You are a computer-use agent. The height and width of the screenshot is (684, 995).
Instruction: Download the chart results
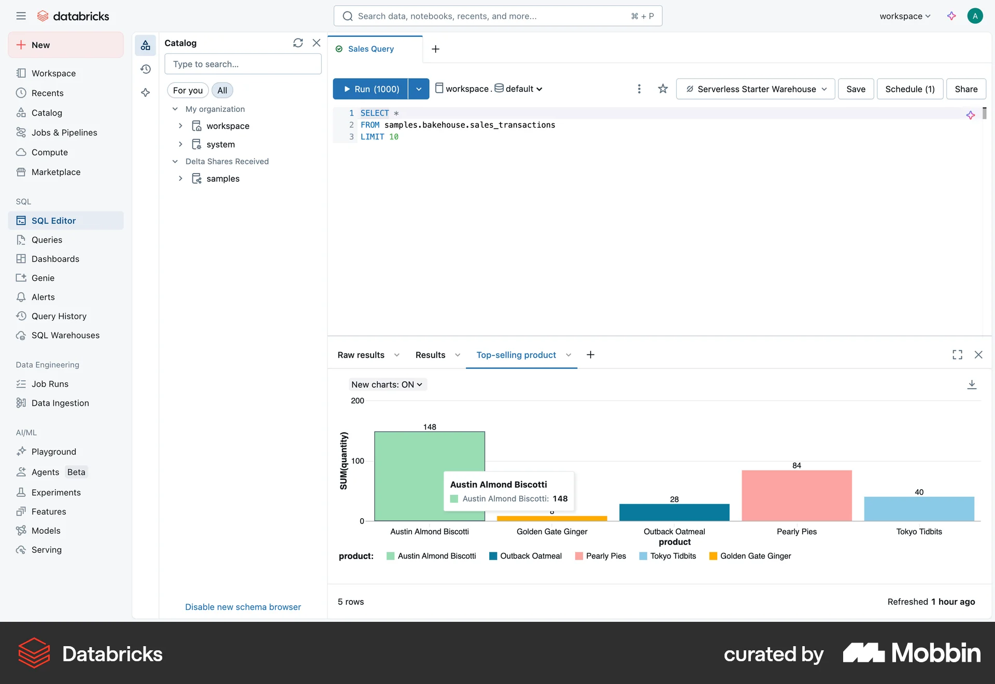click(972, 384)
